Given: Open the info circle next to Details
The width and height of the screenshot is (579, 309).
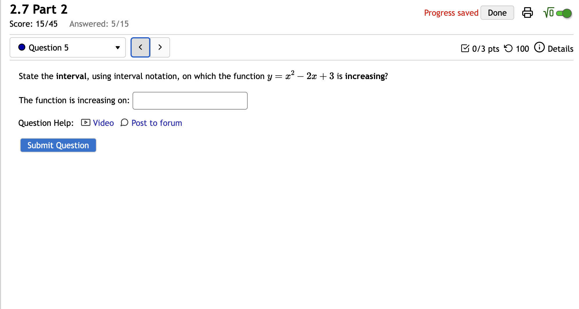Looking at the screenshot, I should pos(539,47).
